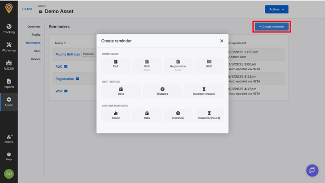Click the Reminders page heading
Image resolution: width=325 pixels, height=183 pixels.
[59, 27]
